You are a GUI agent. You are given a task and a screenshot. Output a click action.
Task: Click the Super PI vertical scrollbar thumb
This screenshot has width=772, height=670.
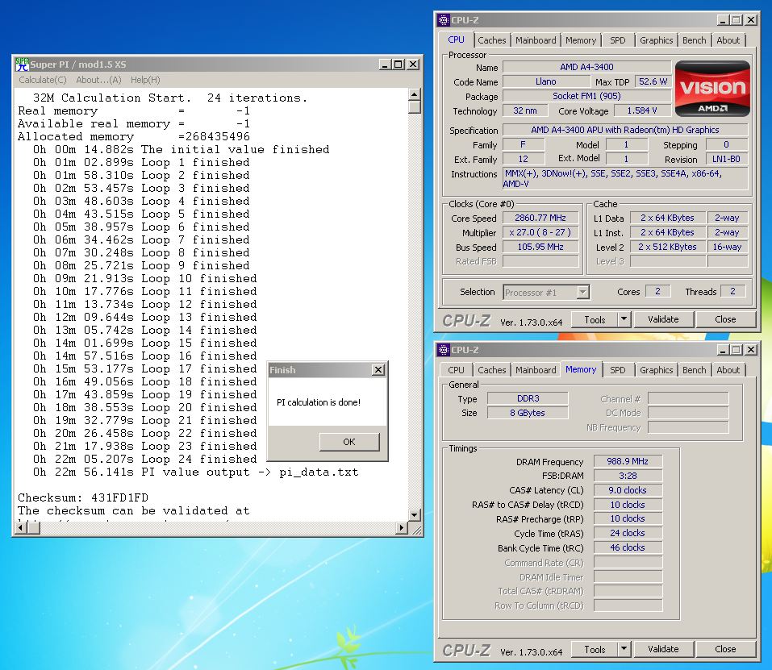click(x=415, y=107)
